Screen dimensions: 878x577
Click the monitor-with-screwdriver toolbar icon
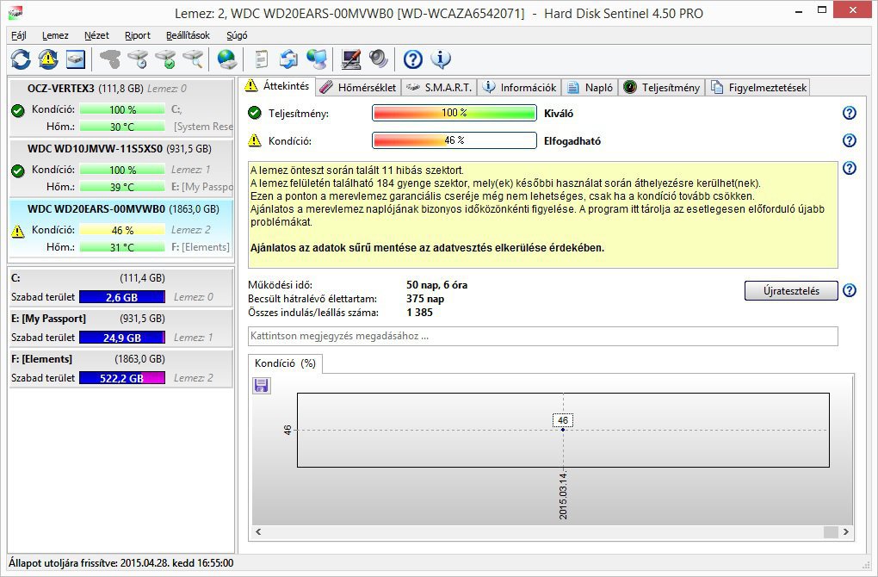tap(351, 59)
